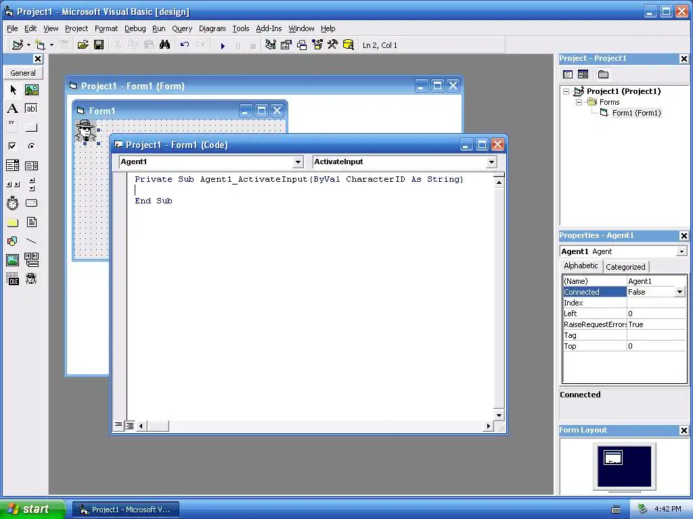Select the FileListBox control in the toolbox
Image resolution: width=693 pixels, height=519 pixels.
point(31,222)
